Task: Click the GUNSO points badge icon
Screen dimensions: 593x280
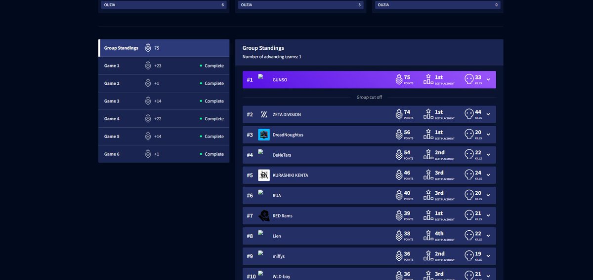Action: pyautogui.click(x=399, y=79)
